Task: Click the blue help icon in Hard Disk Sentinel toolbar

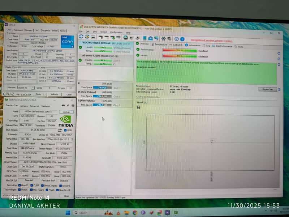Action: (x=176, y=38)
